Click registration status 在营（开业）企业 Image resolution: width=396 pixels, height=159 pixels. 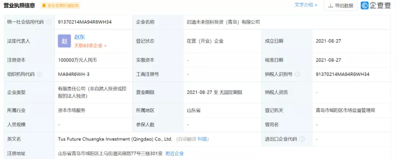point(205,41)
